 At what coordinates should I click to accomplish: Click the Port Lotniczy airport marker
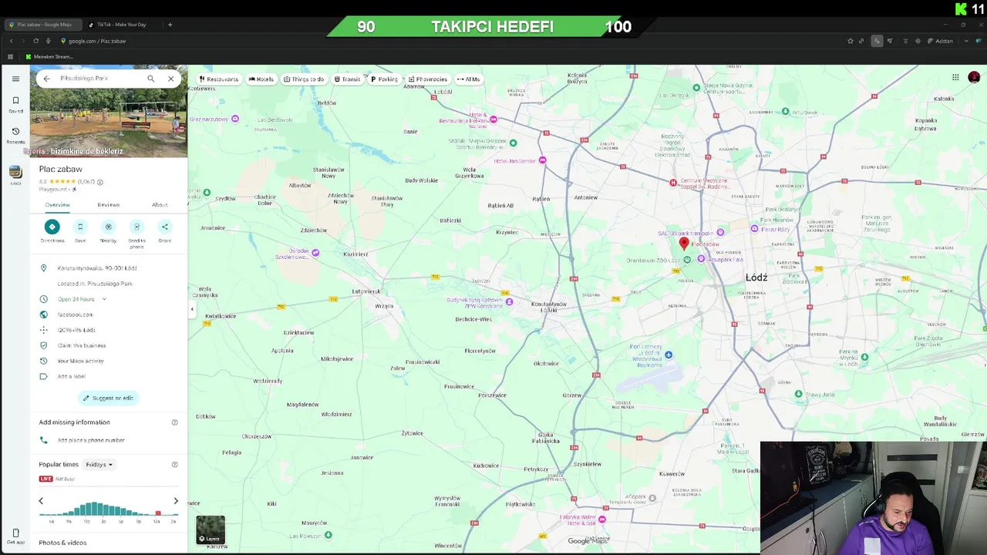pos(669,355)
